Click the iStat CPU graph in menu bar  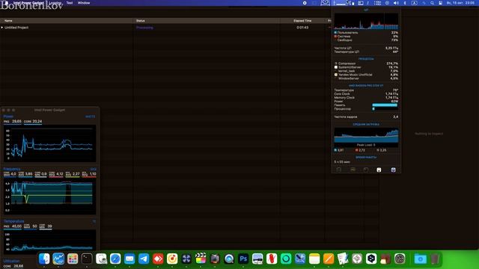point(341,3)
